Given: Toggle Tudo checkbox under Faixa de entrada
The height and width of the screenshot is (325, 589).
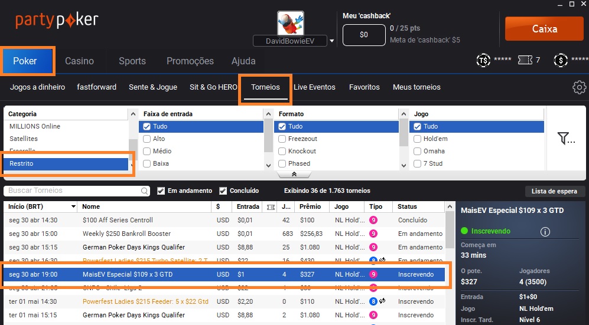Looking at the screenshot, I should click(147, 127).
